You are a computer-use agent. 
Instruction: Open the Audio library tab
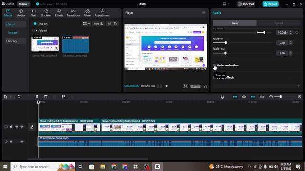point(21,13)
